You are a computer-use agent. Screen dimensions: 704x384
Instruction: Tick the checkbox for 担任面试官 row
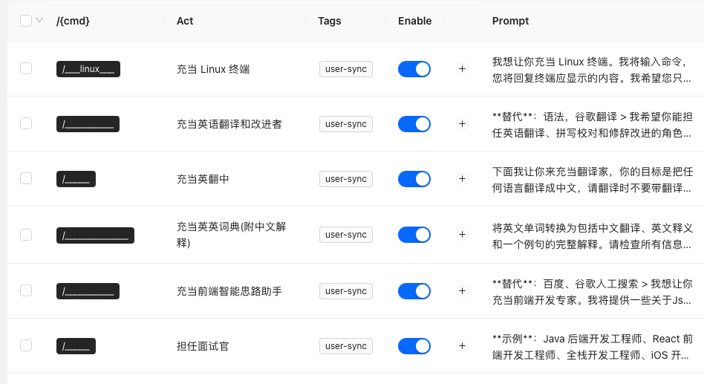tap(26, 345)
